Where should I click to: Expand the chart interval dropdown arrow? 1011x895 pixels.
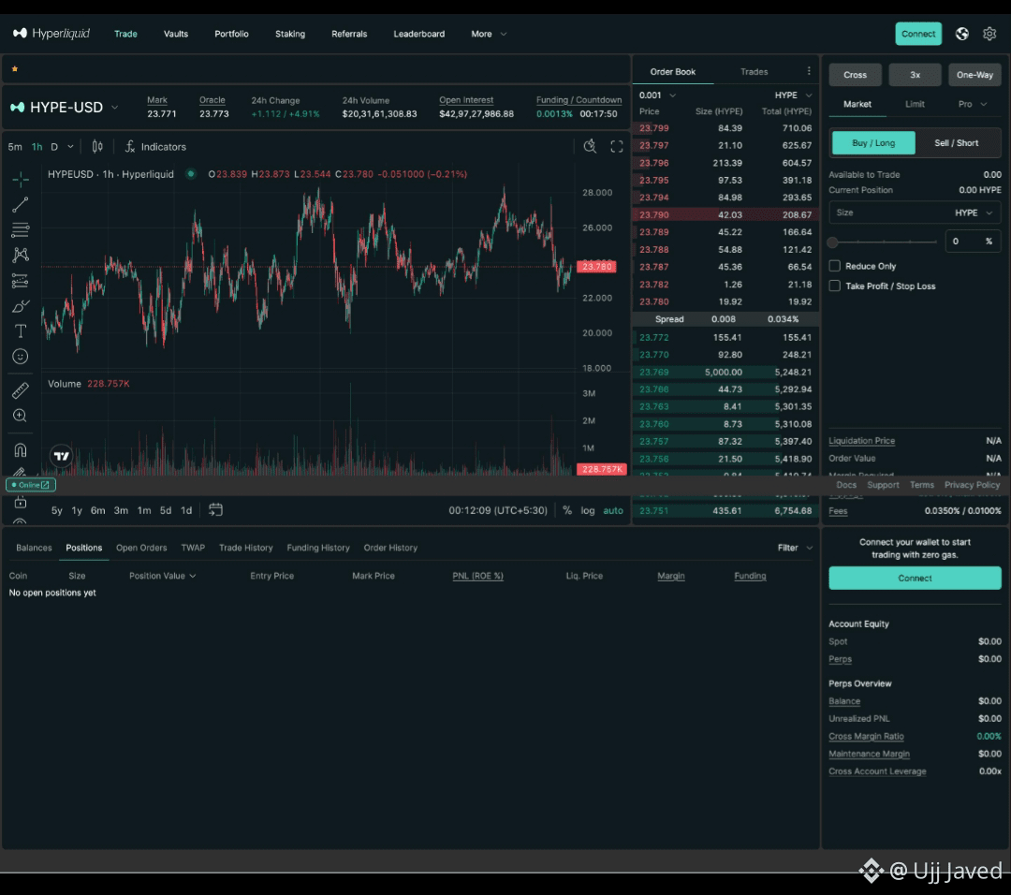[70, 147]
